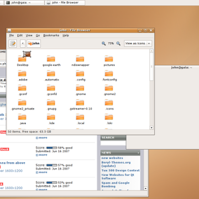Click the 57% good score bar
This screenshot has height=199, width=199.
coord(52,165)
